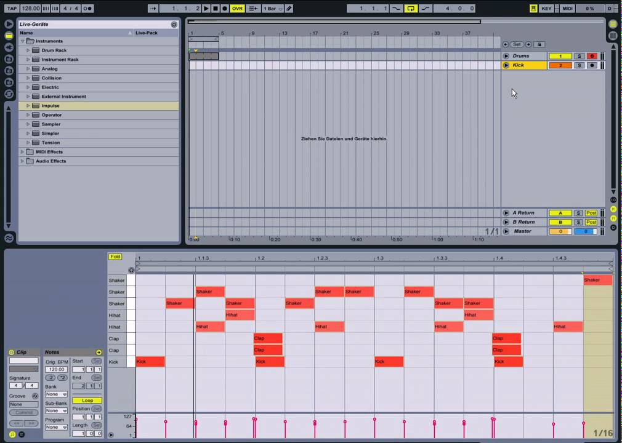Open the clip color chooser
The image size is (622, 443).
[x=23, y=369]
